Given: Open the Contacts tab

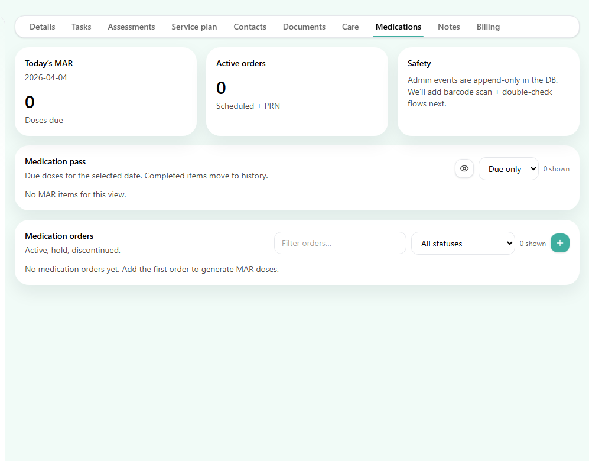Looking at the screenshot, I should click(x=249, y=27).
